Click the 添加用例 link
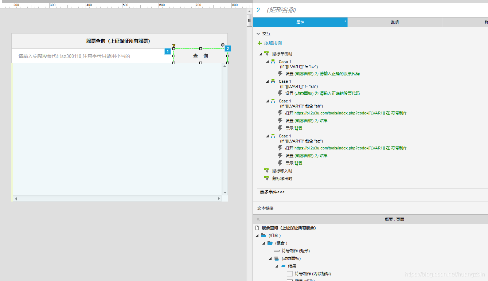This screenshot has width=488, height=281. tap(273, 43)
